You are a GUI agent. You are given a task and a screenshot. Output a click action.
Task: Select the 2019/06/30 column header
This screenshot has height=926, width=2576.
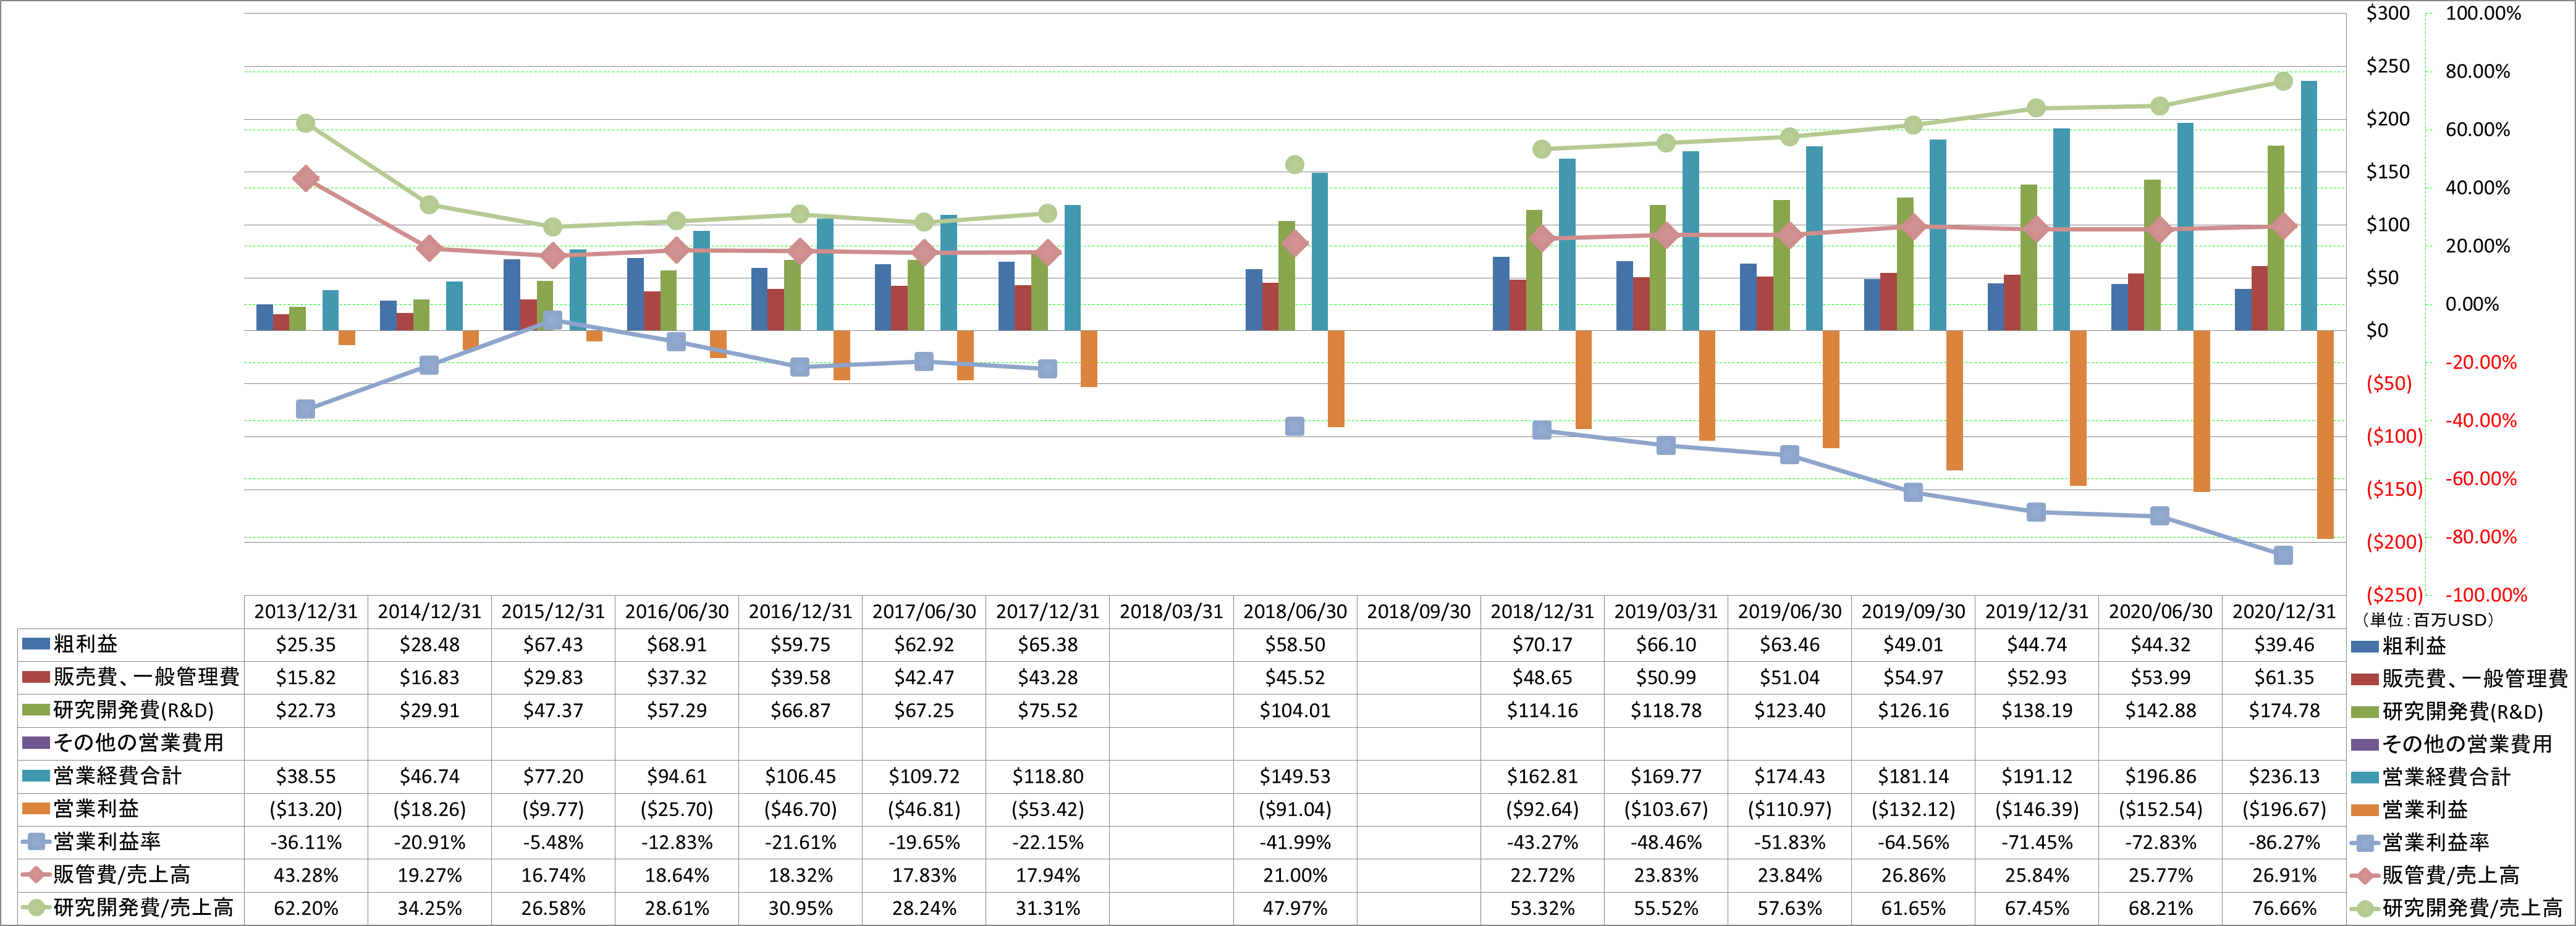[x=1790, y=611]
